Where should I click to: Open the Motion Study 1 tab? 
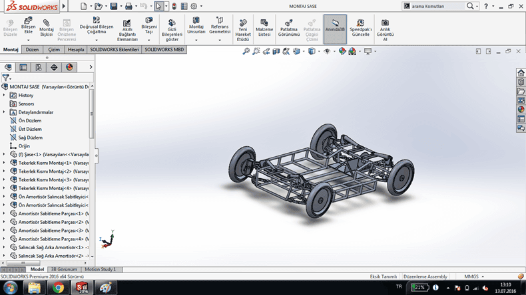click(x=100, y=270)
